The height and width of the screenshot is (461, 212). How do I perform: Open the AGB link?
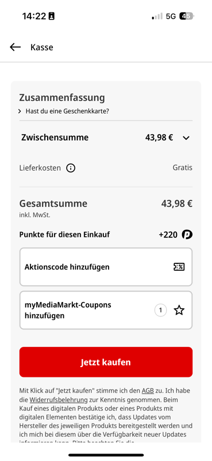(148, 391)
